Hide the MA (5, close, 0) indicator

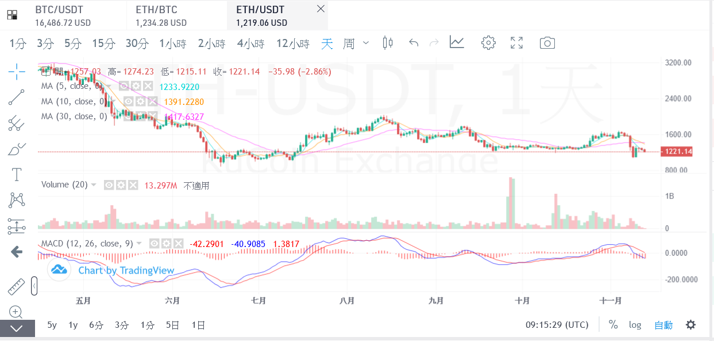(124, 86)
